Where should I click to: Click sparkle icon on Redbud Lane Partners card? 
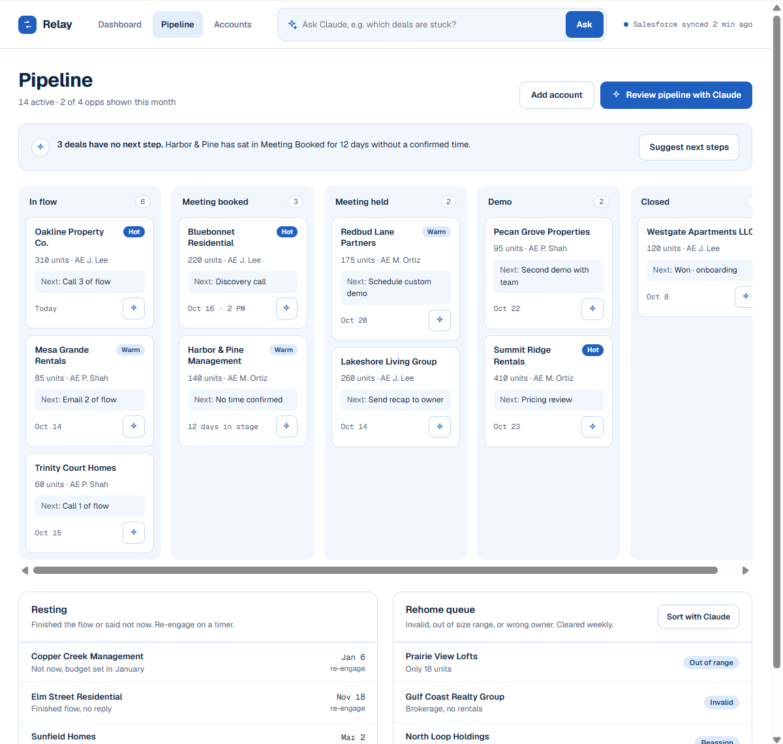pos(440,320)
